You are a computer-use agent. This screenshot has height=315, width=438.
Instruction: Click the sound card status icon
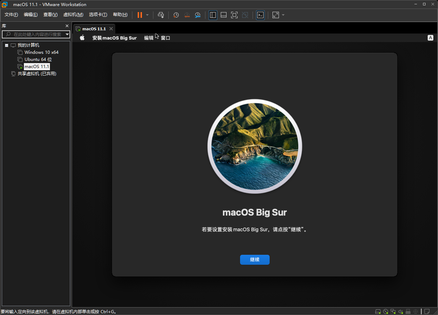pos(401,311)
